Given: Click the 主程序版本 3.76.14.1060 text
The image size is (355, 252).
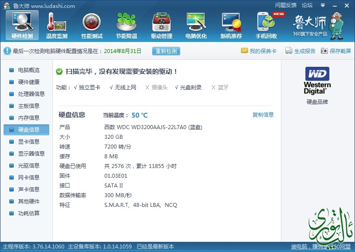Looking at the screenshot, I should 34,247.
